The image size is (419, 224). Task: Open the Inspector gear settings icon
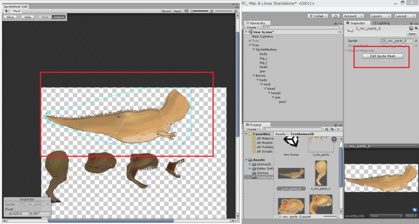coord(416,28)
